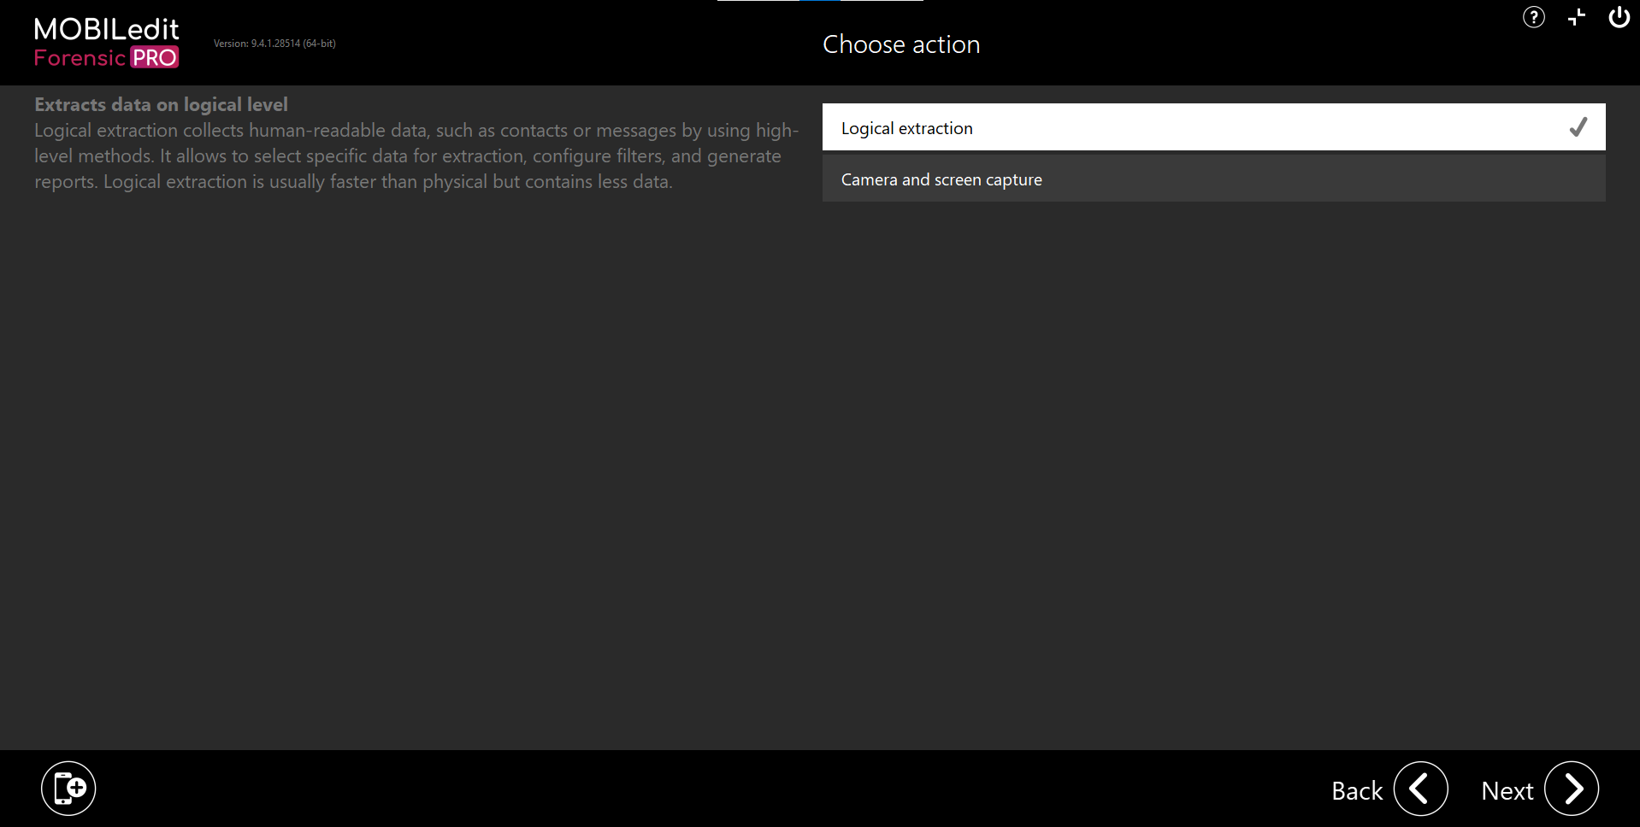Viewport: 1640px width, 827px height.
Task: Click the Choose action heading
Action: [901, 44]
